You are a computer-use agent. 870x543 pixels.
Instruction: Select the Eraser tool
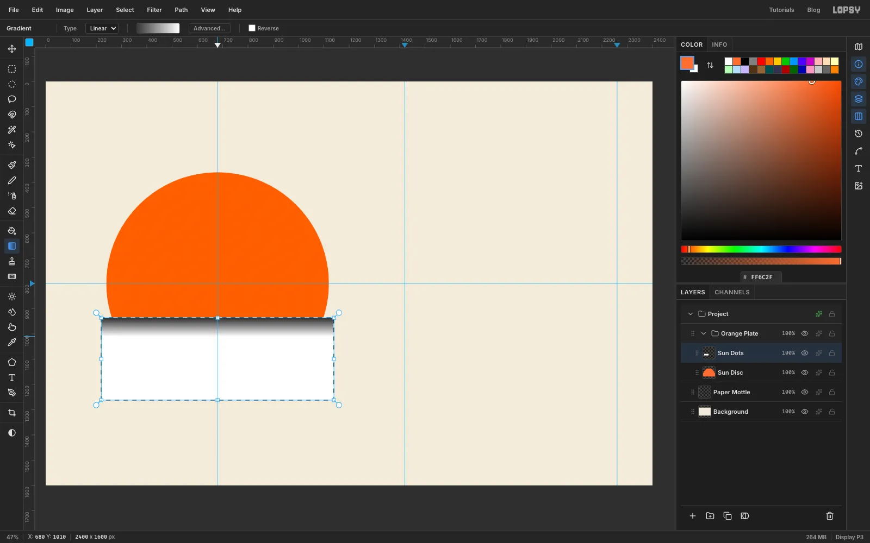tap(11, 211)
